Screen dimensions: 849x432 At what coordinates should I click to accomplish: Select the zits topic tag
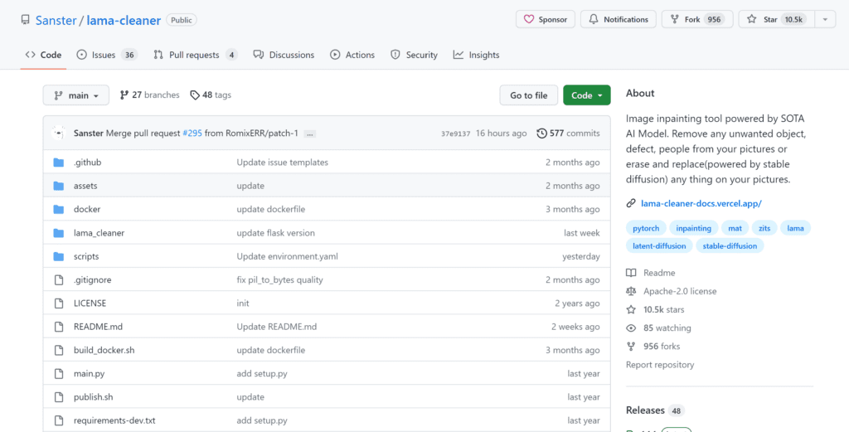click(x=764, y=228)
